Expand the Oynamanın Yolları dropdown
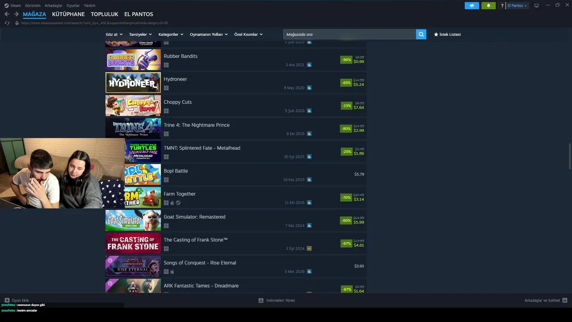This screenshot has width=572, height=322. click(x=209, y=34)
